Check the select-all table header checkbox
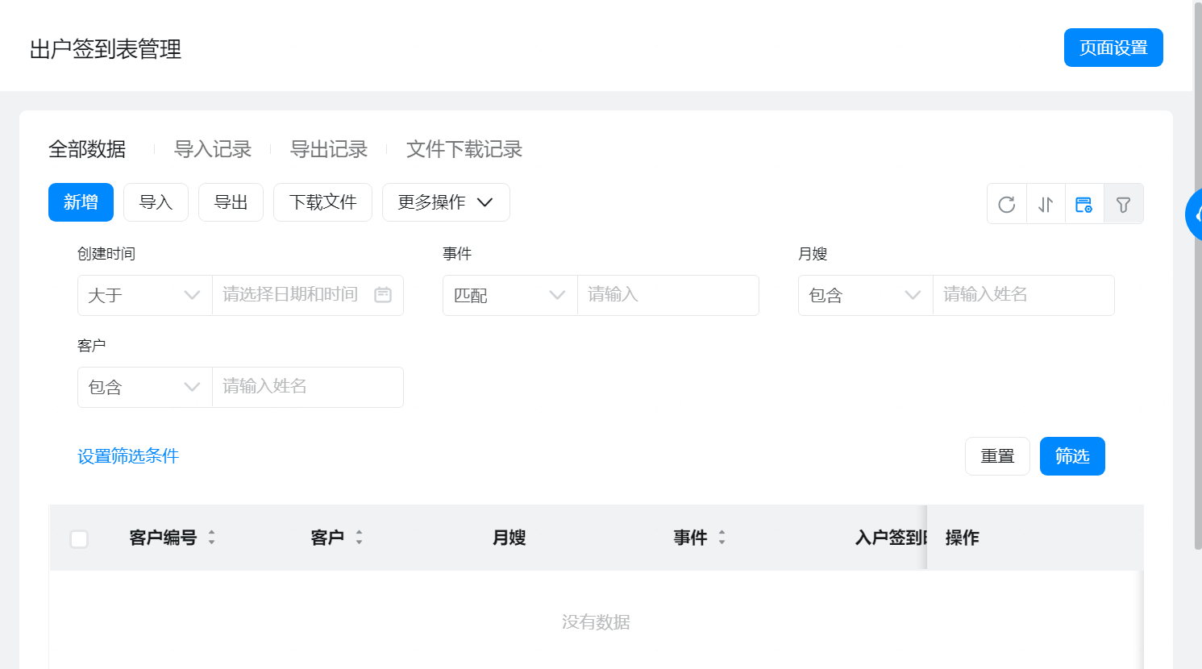1202x669 pixels. 79,538
